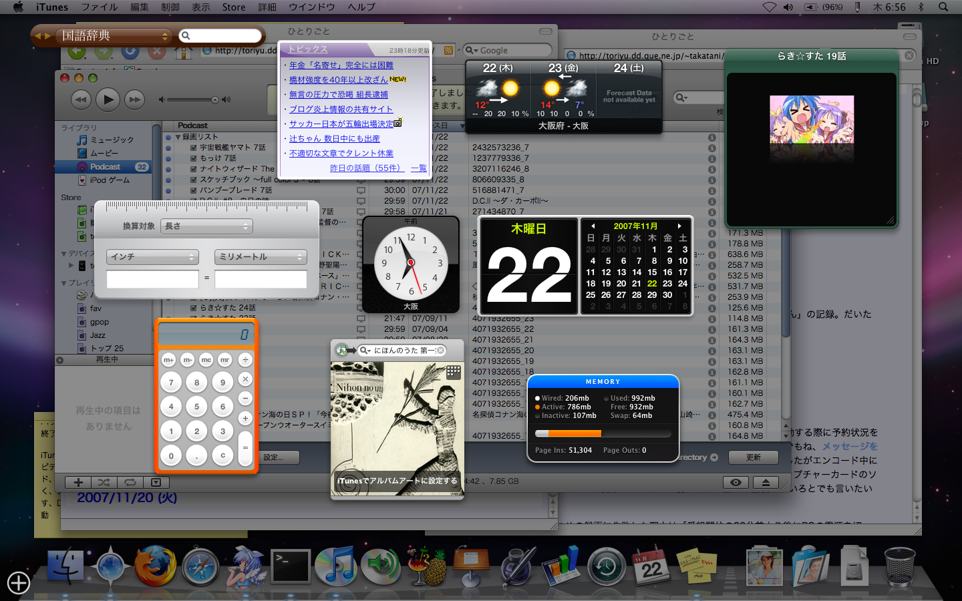This screenshot has width=962, height=601.
Task: Open ウインドウ menu
Action: click(312, 7)
